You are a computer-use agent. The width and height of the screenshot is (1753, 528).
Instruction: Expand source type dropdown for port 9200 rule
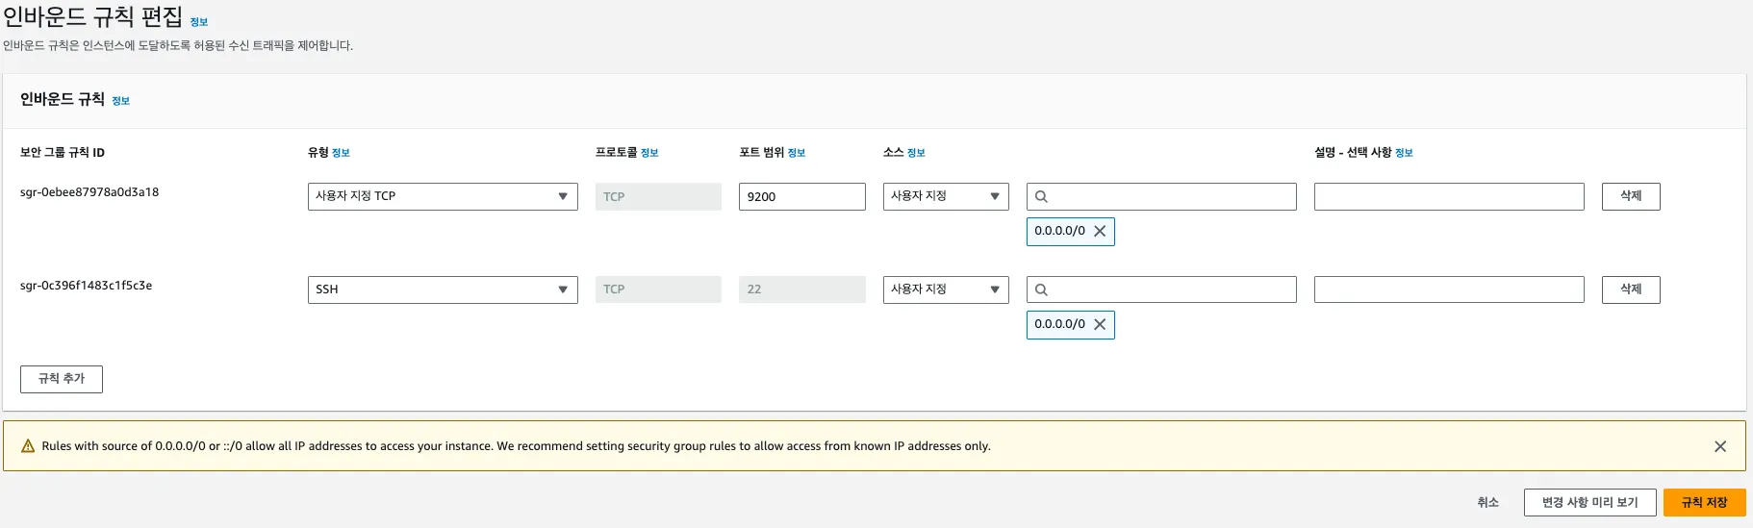[945, 197]
